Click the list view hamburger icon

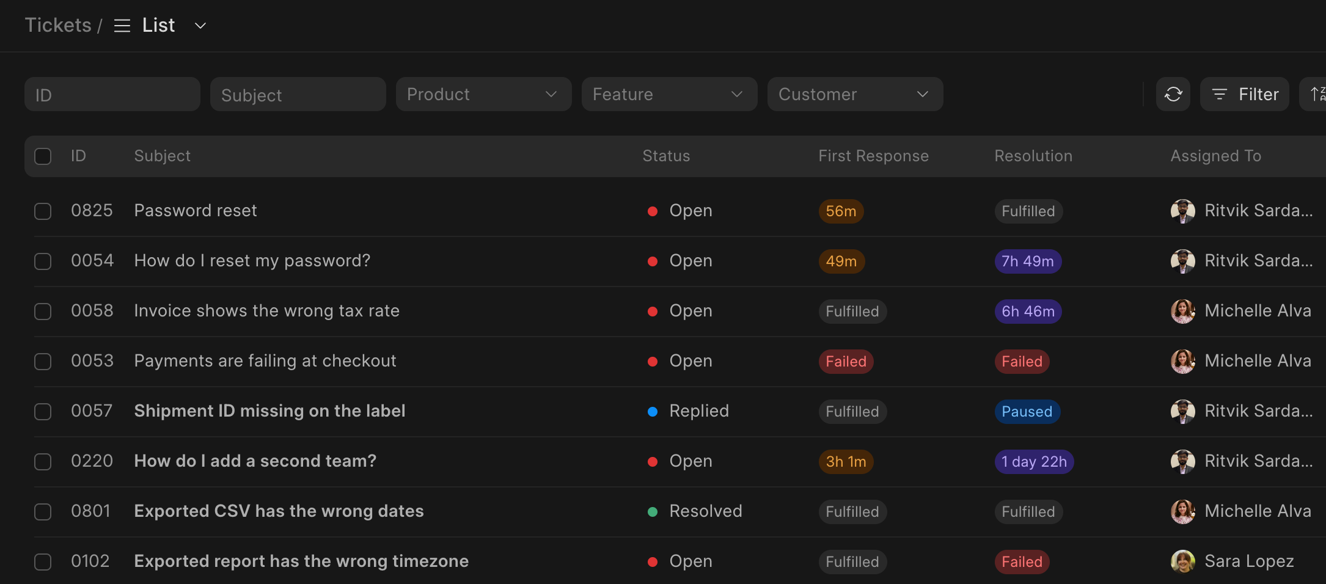pyautogui.click(x=122, y=26)
